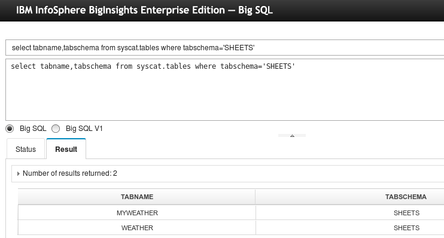Select the Big SQL V1 radio button
444x238 pixels.
click(56, 129)
